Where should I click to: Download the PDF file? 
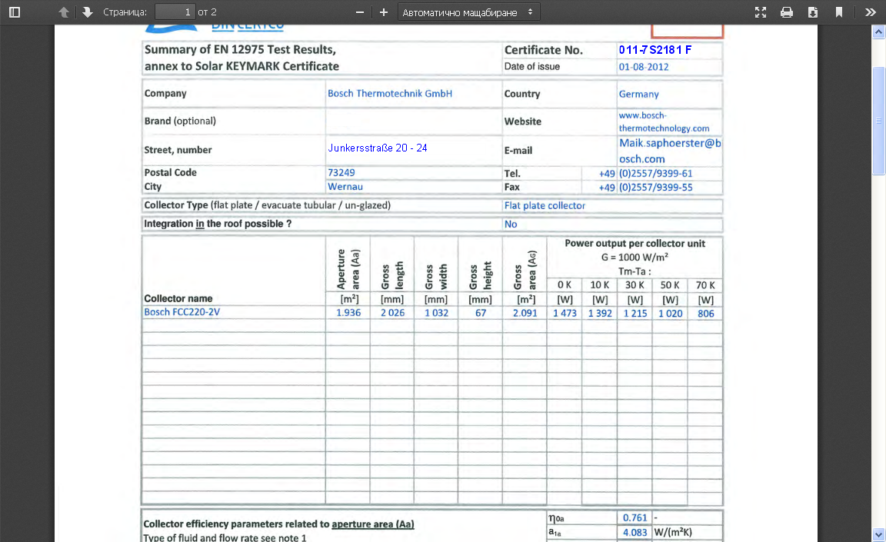(813, 12)
